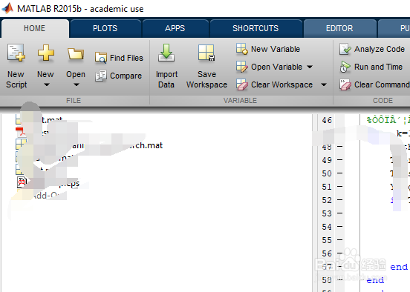This screenshot has height=292, width=410.
Task: Switch to the HOME tab
Action: click(35, 28)
